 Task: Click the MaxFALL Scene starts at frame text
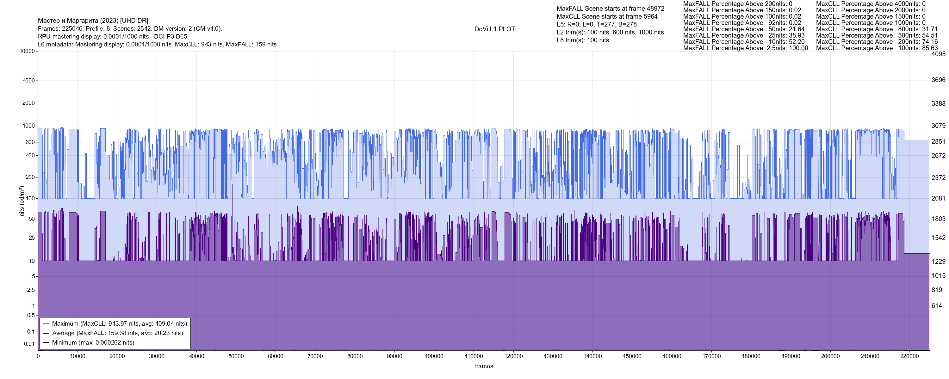(x=610, y=9)
